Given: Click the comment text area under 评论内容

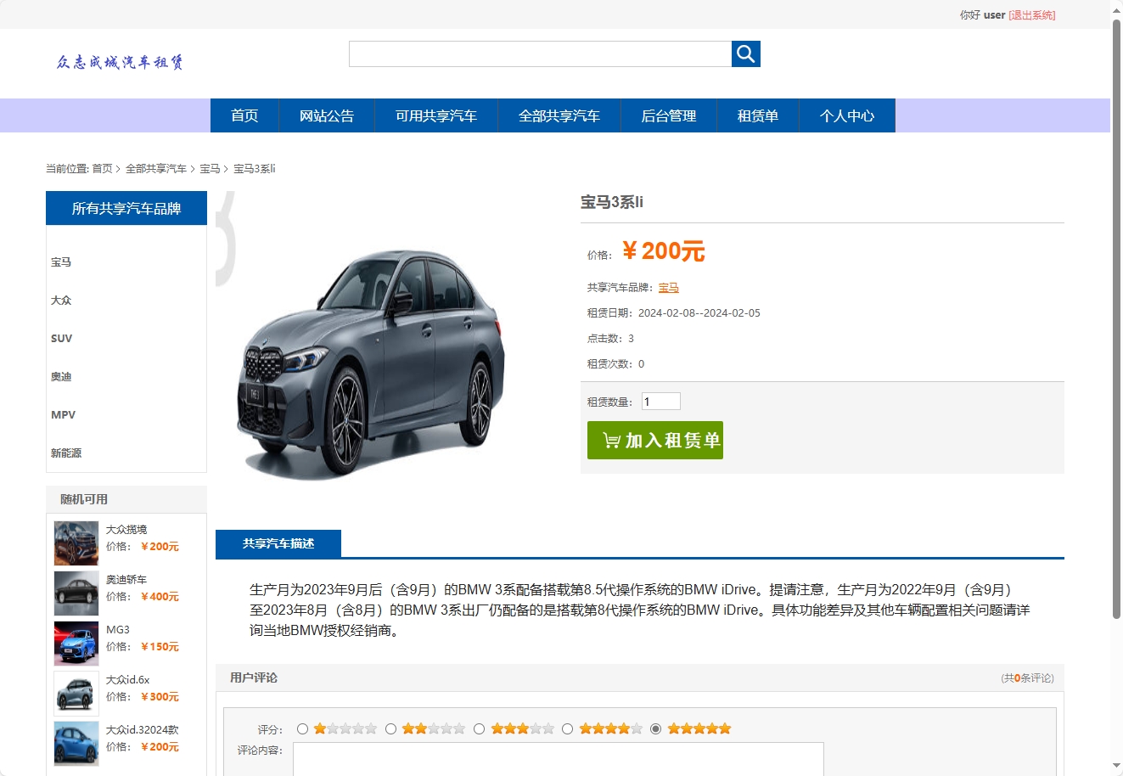Looking at the screenshot, I should (559, 760).
